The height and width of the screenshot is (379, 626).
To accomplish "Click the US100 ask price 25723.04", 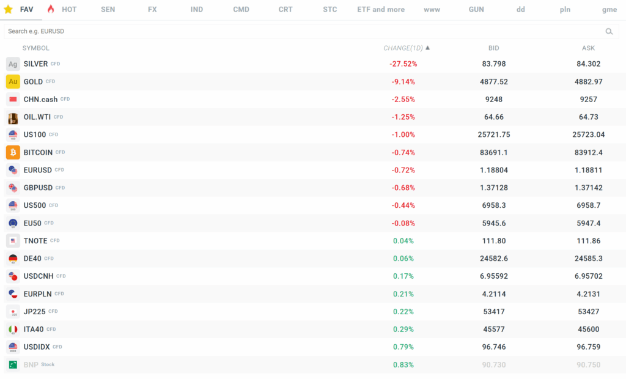I will tap(588, 134).
